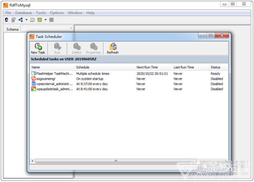The width and height of the screenshot is (254, 182).
Task: Click Disabled status of sogouimemgr
Action: tap(217, 79)
